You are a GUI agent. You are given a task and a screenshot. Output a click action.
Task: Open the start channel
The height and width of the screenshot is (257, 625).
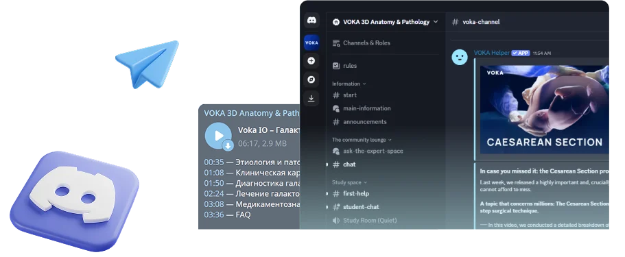click(x=345, y=95)
